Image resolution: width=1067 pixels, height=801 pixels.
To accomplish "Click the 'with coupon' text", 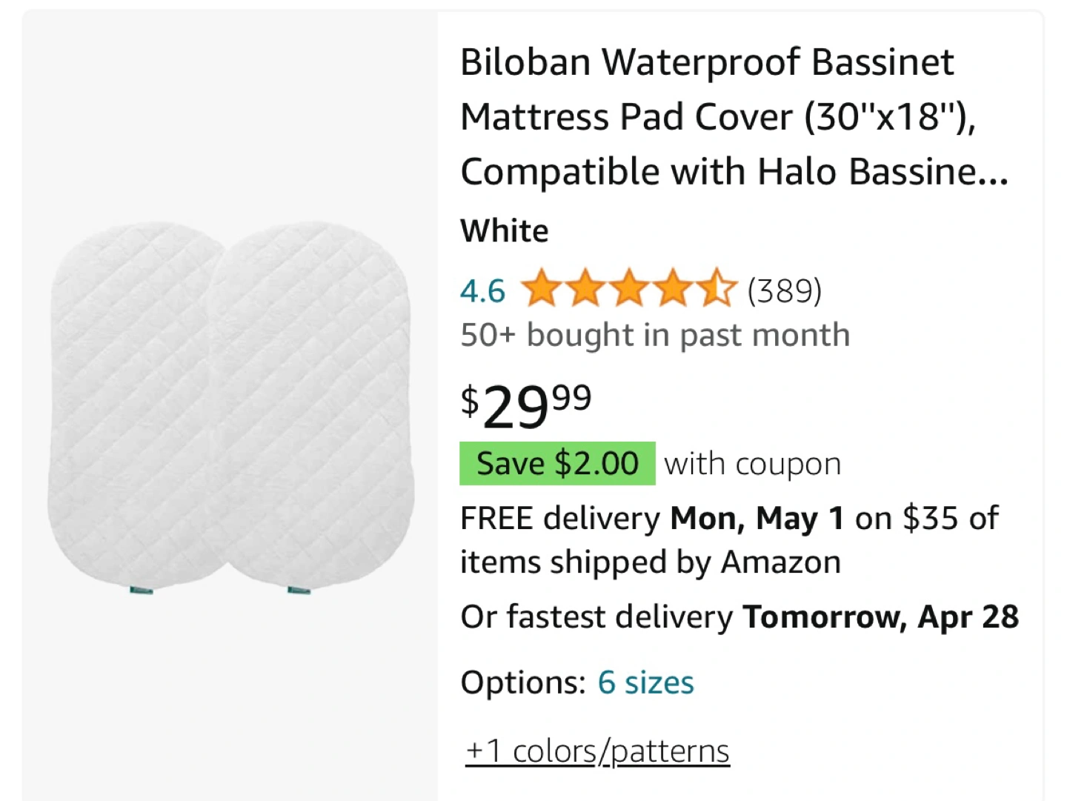I will click(753, 465).
